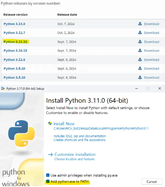Click Creates shortcuts and file associations text

point(79,140)
